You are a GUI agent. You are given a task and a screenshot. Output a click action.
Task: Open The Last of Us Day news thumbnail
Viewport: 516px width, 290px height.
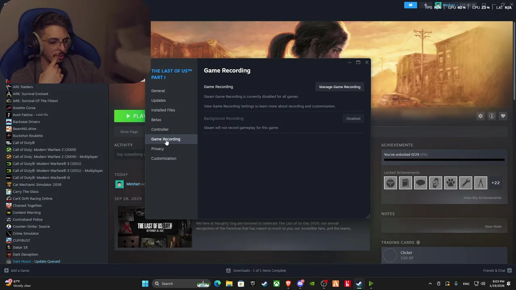coord(155,227)
